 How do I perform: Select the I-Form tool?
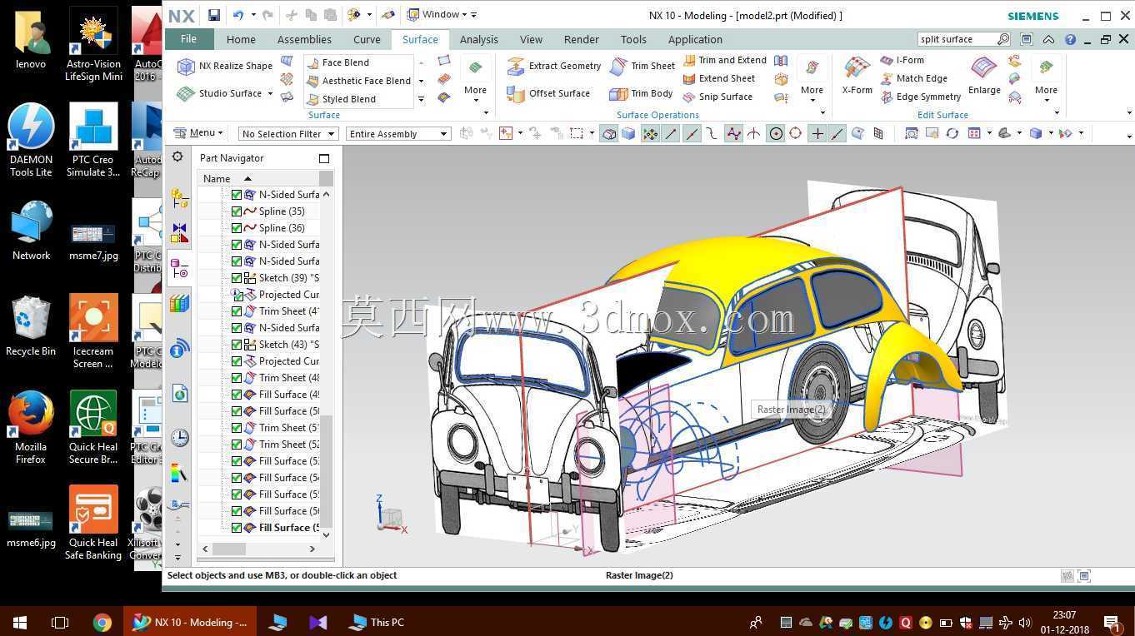click(x=902, y=60)
